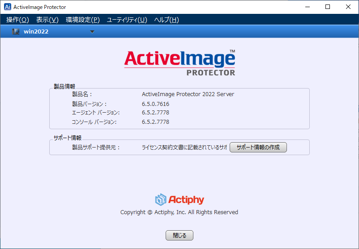The height and width of the screenshot is (249, 359).
Task: Click the 製品サポート提供元 label
Action: (x=96, y=148)
